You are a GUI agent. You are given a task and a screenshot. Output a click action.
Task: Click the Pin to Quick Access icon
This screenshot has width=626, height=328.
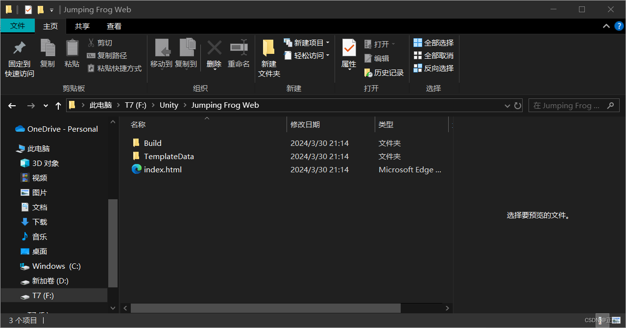point(19,48)
